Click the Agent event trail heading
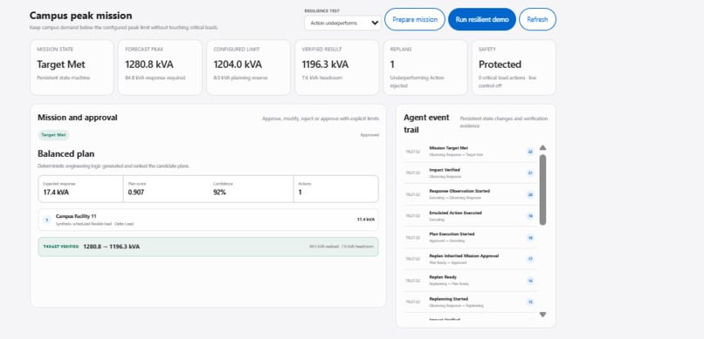Viewport: 704px width, 339px height. coord(426,124)
